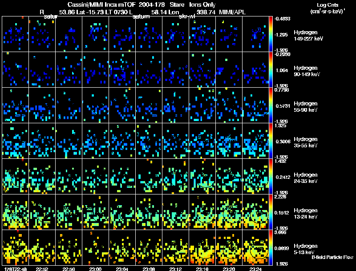356x271 pixels.
Task: Click the MIMI/APL label in the header
Action: point(232,12)
